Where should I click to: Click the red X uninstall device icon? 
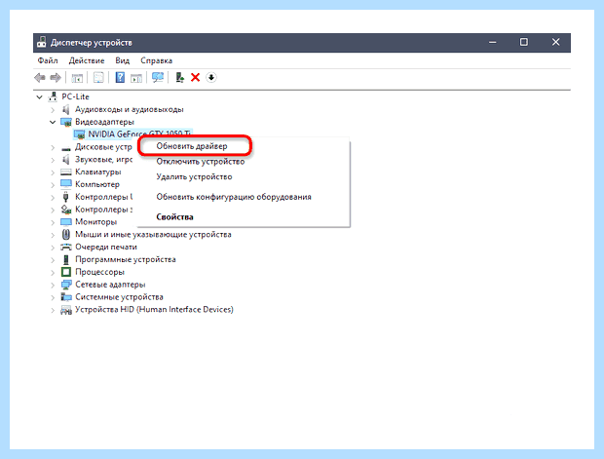point(195,78)
